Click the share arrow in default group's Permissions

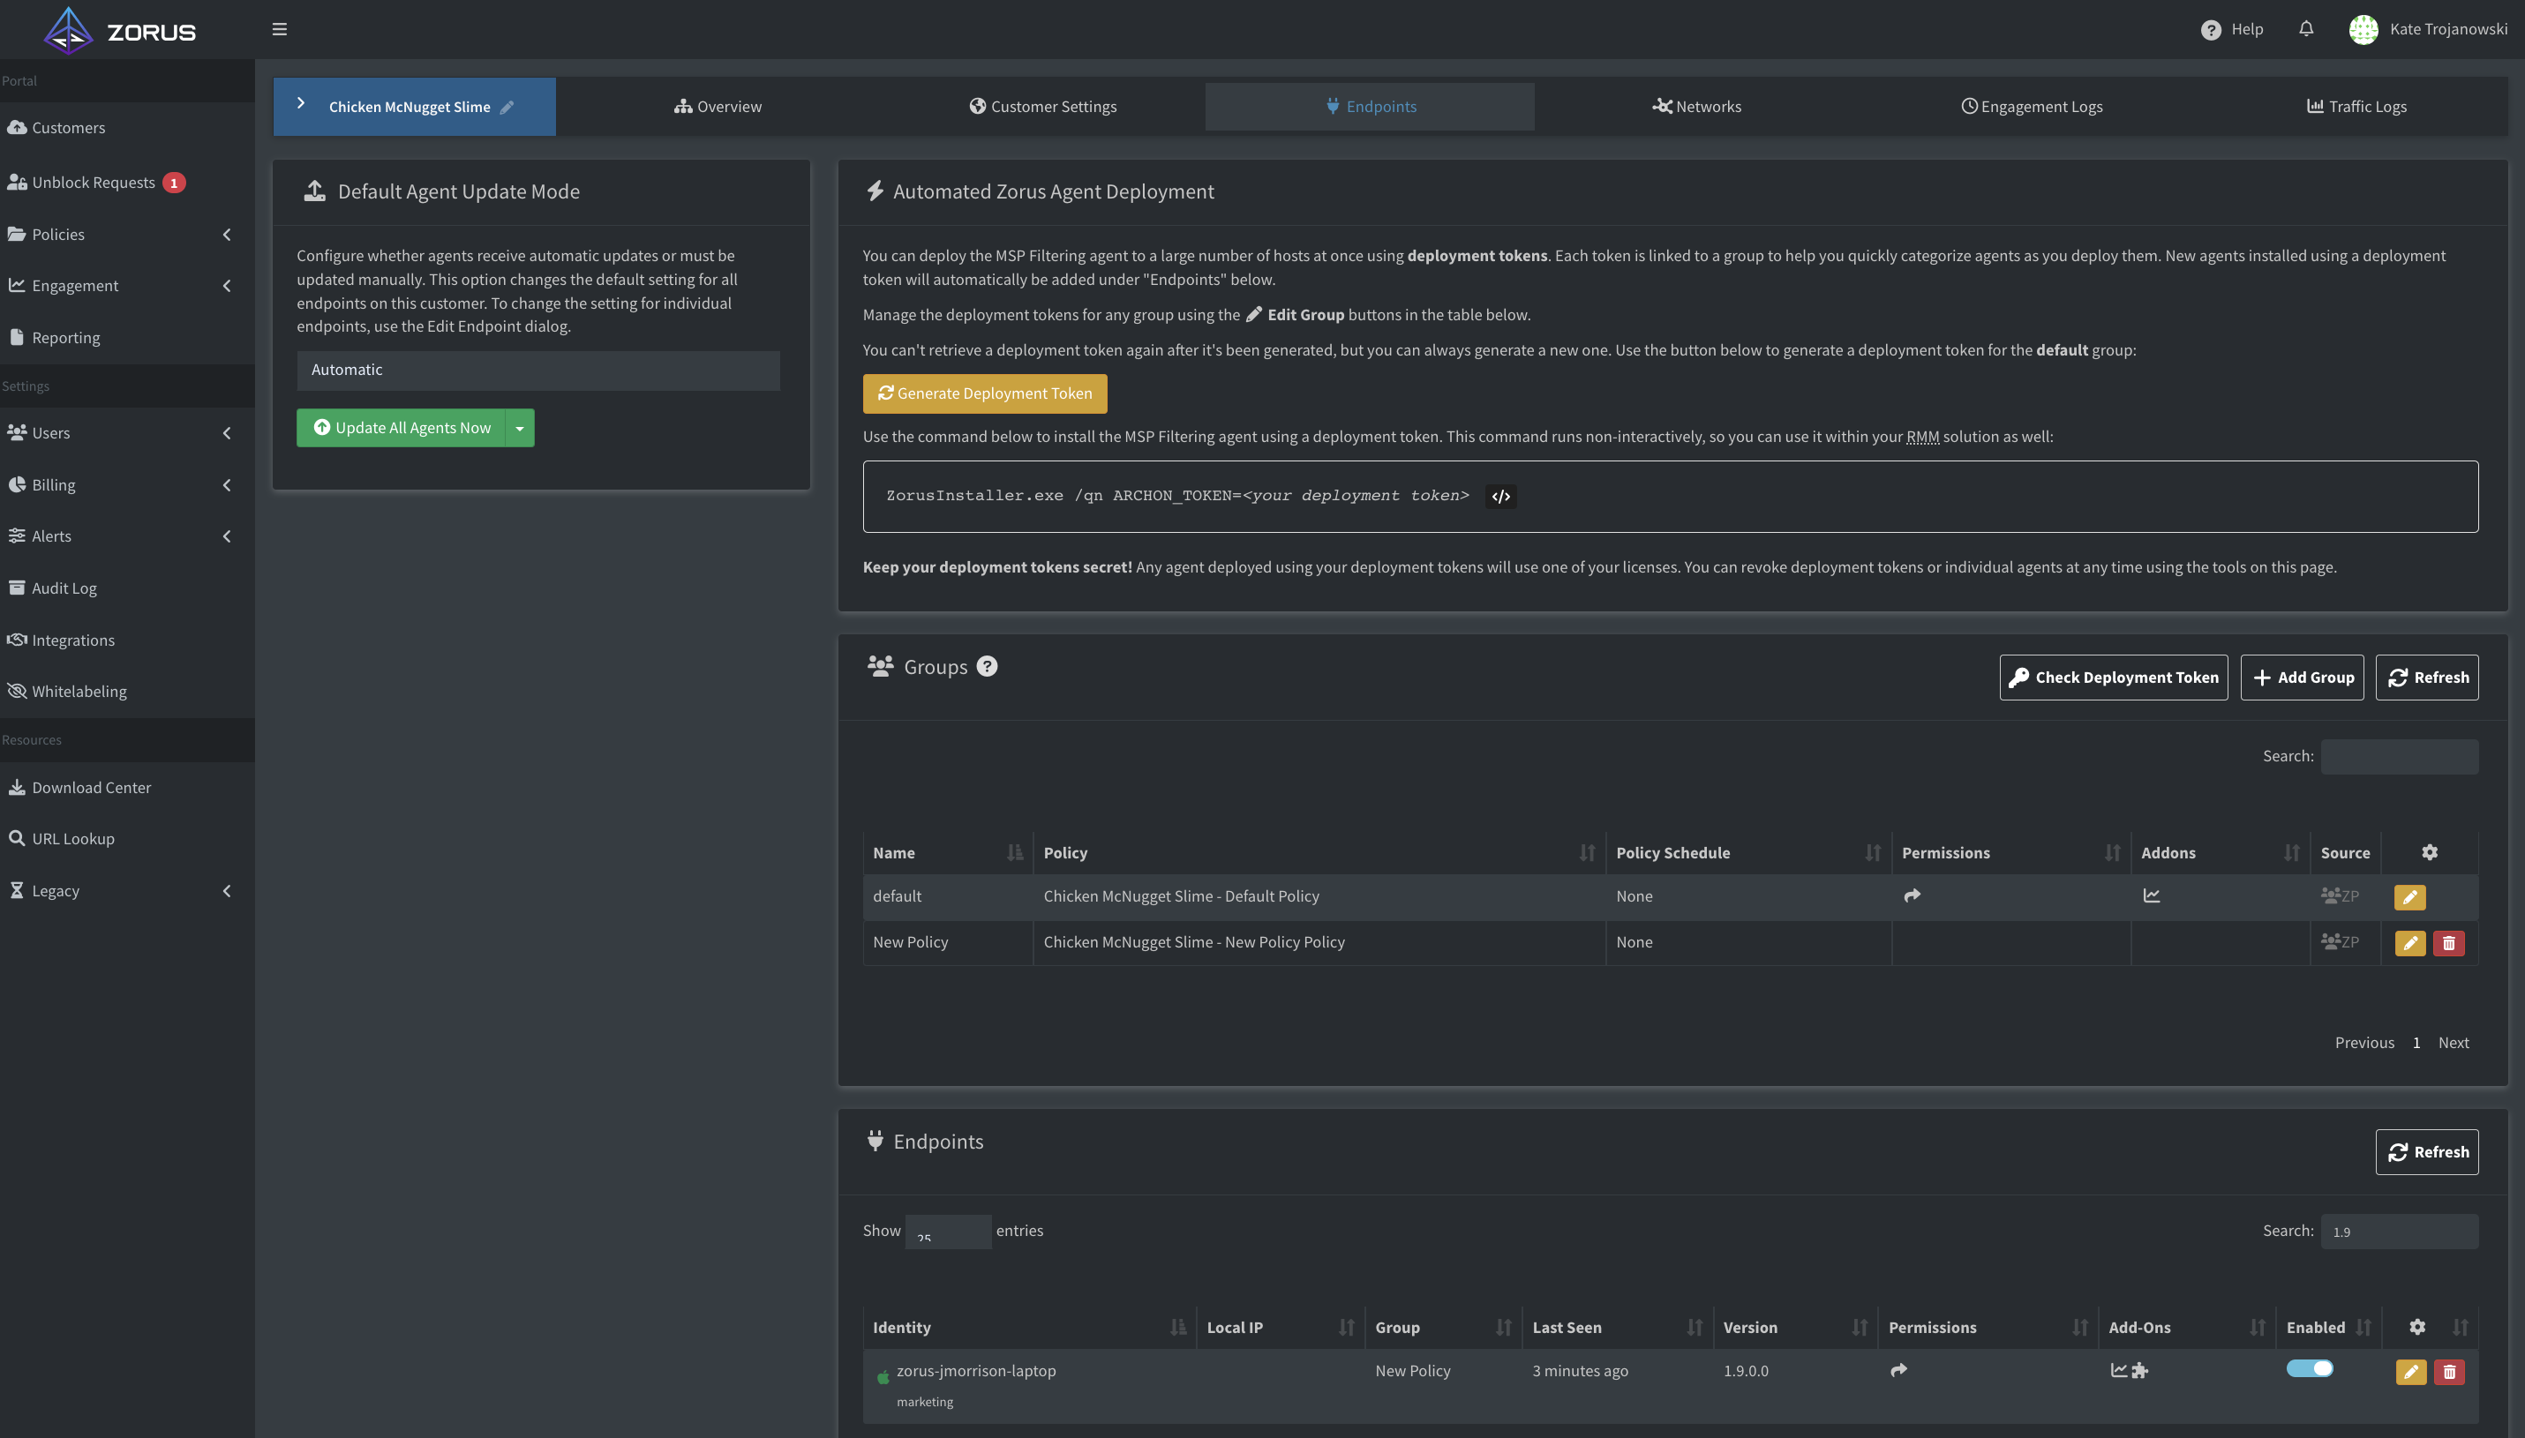point(1913,895)
